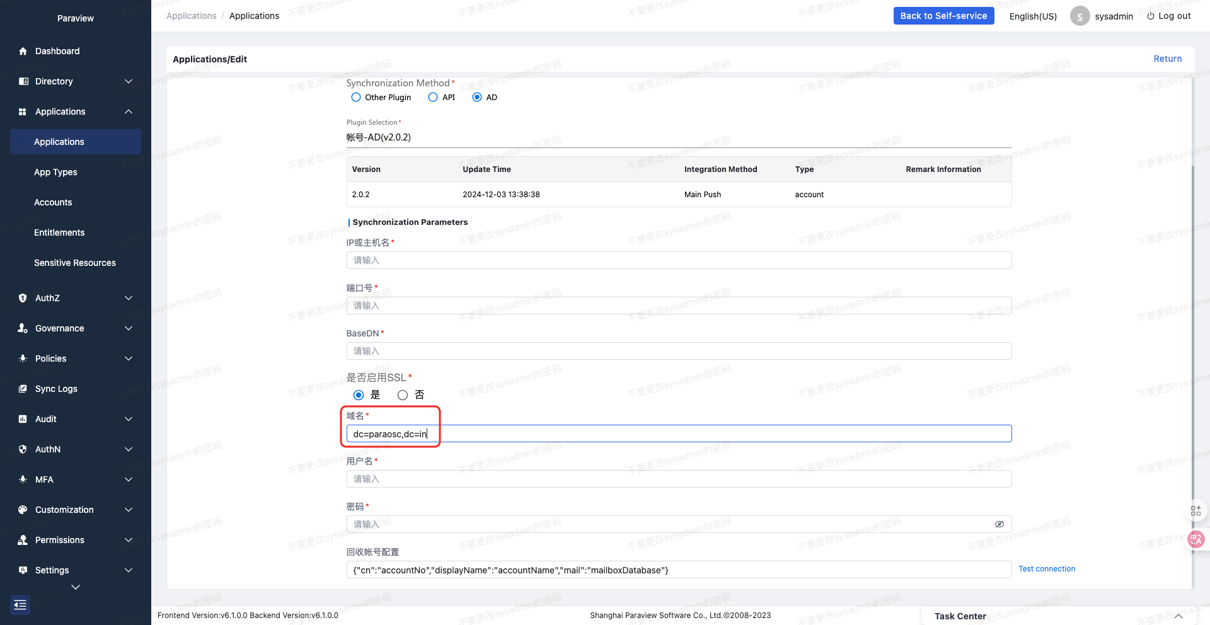1210x625 pixels.
Task: Select the Sync Logs icon in sidebar
Action: point(23,389)
